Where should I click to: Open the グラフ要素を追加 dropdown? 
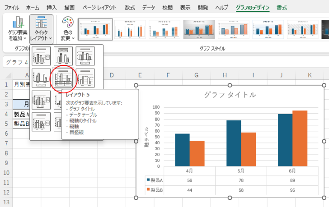(x=18, y=29)
